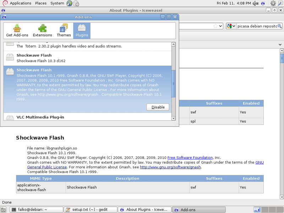Open the Places menu
The width and height of the screenshot is (284, 213).
tap(41, 3)
